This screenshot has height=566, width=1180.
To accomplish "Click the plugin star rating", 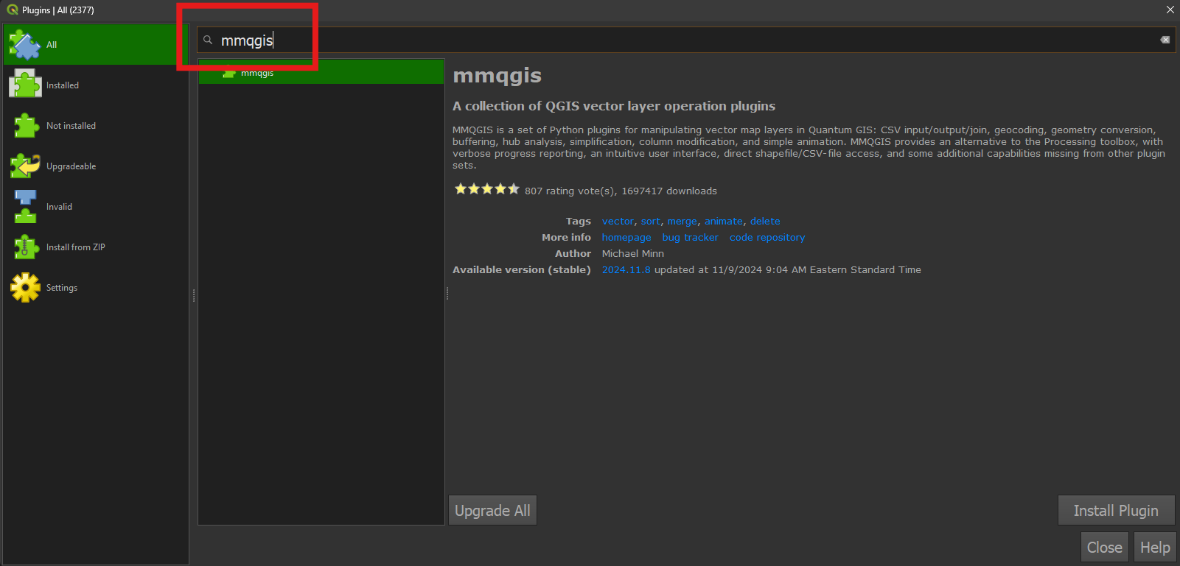I will (486, 189).
